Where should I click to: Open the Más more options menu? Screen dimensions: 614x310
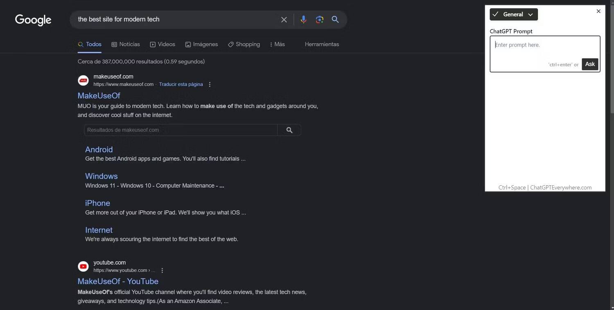[x=277, y=44]
